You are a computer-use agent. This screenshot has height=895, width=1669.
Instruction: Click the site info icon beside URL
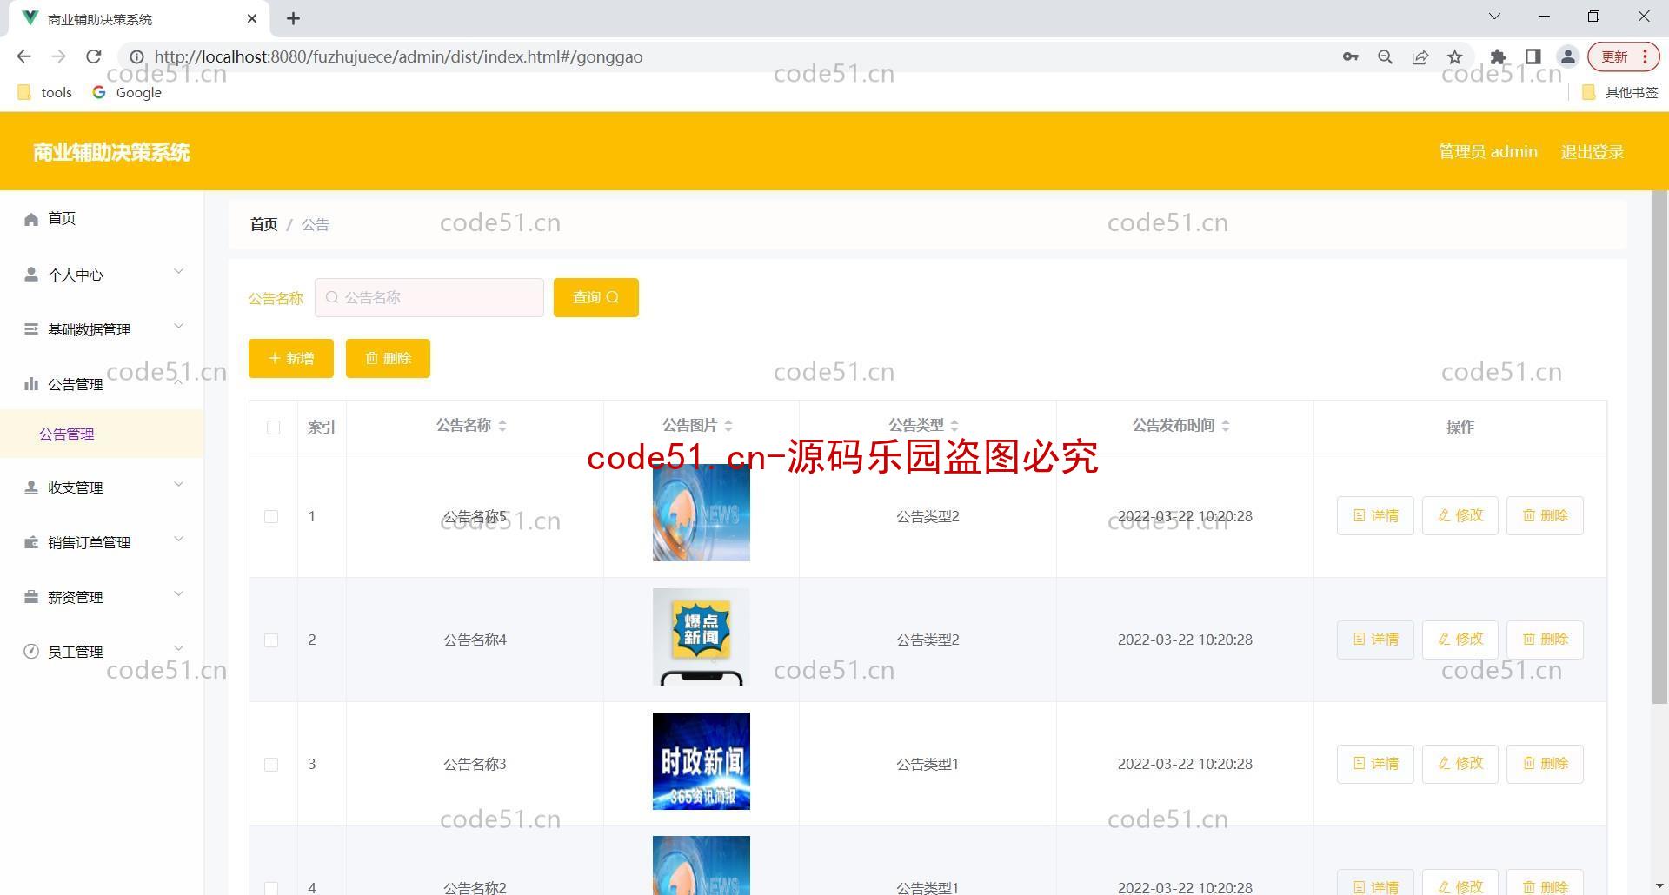click(x=136, y=56)
